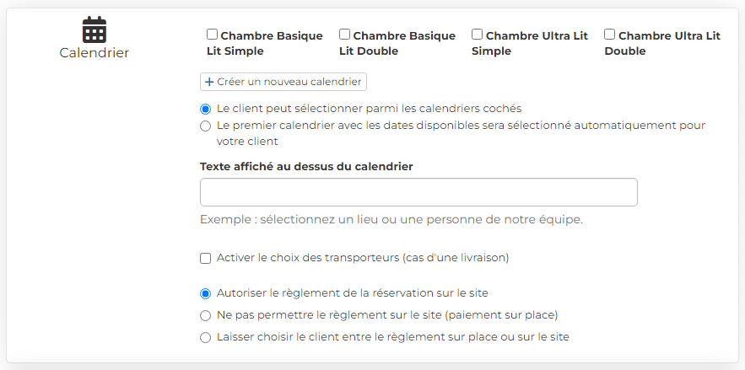This screenshot has height=370, width=745.
Task: Tick the Chambre Basique Lit Double checkbox
Action: pyautogui.click(x=345, y=35)
